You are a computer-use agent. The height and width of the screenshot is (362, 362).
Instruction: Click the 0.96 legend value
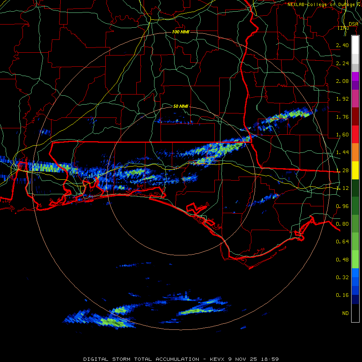click(342, 206)
